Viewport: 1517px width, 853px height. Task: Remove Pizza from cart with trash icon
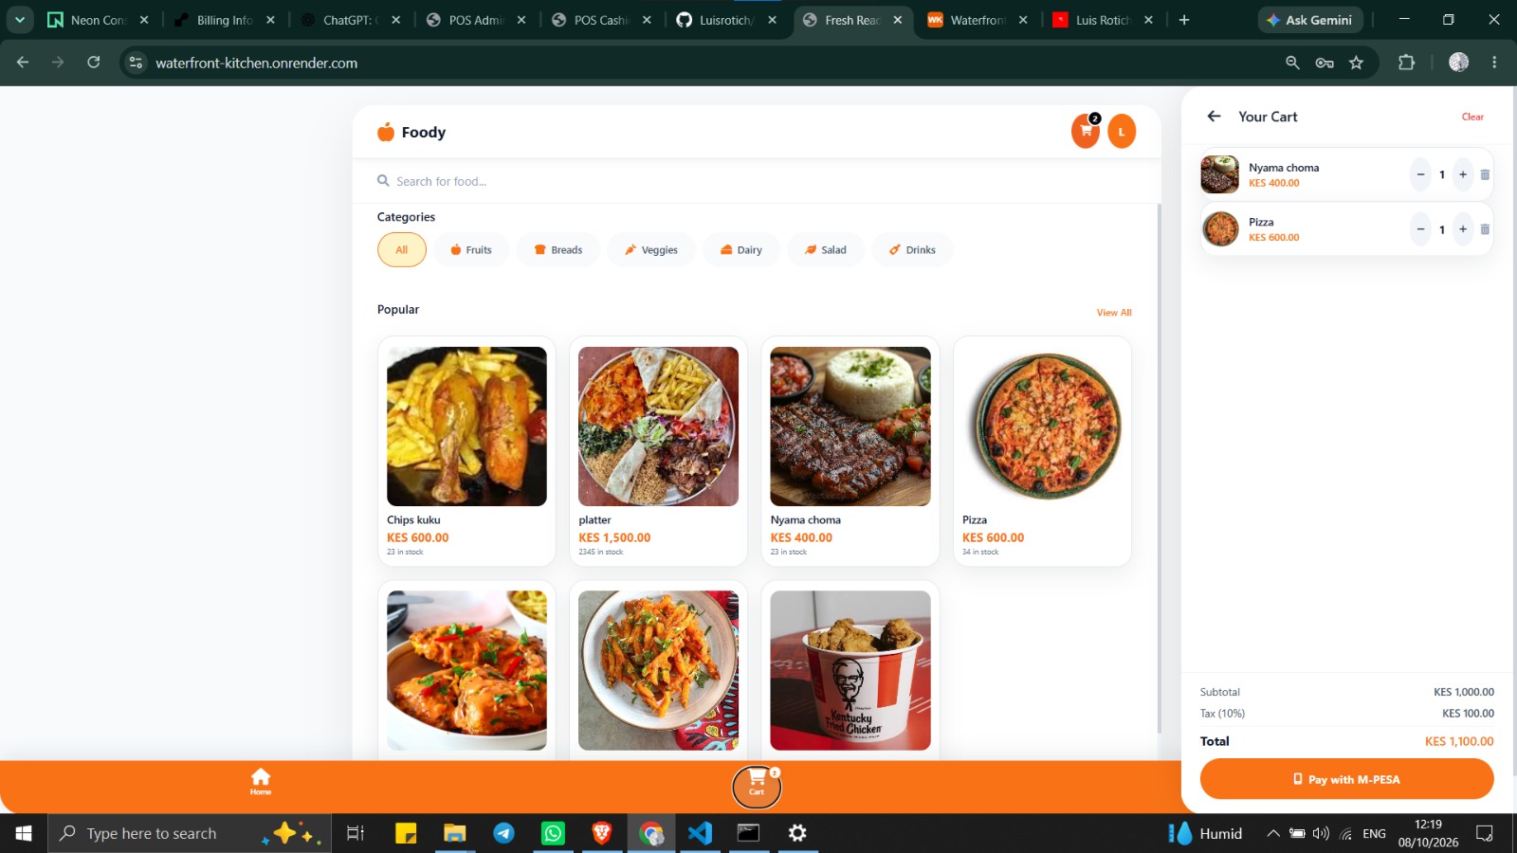pyautogui.click(x=1485, y=229)
